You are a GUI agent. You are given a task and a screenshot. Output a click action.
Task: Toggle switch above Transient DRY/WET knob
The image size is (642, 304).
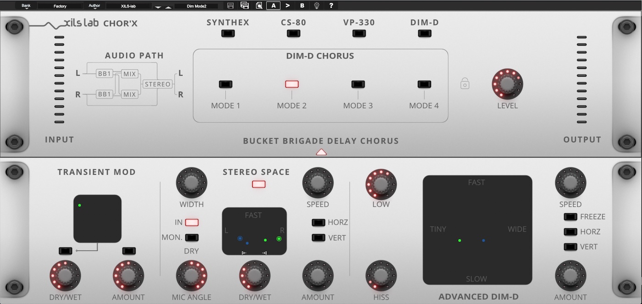pyautogui.click(x=66, y=251)
